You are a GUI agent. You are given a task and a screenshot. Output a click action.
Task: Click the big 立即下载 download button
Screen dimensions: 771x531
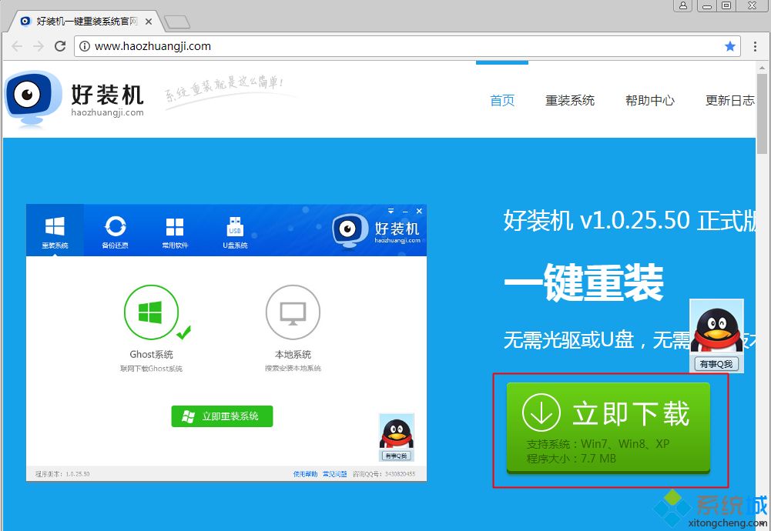[x=608, y=428]
